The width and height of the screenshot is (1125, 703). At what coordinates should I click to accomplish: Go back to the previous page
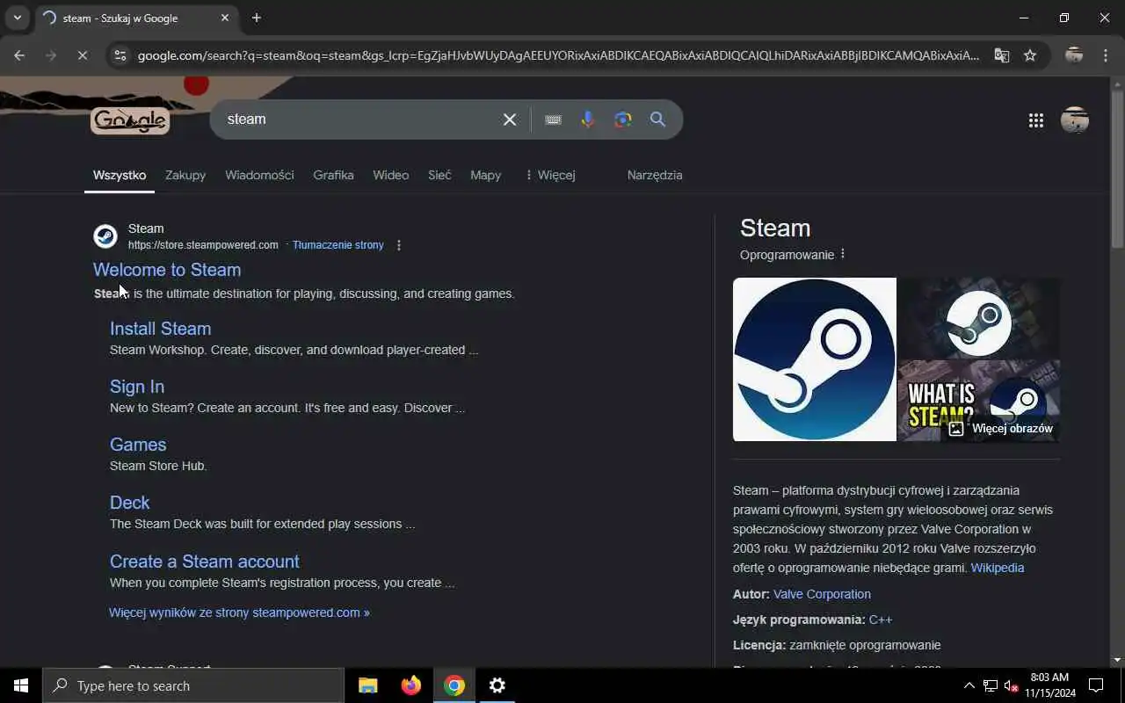(19, 55)
